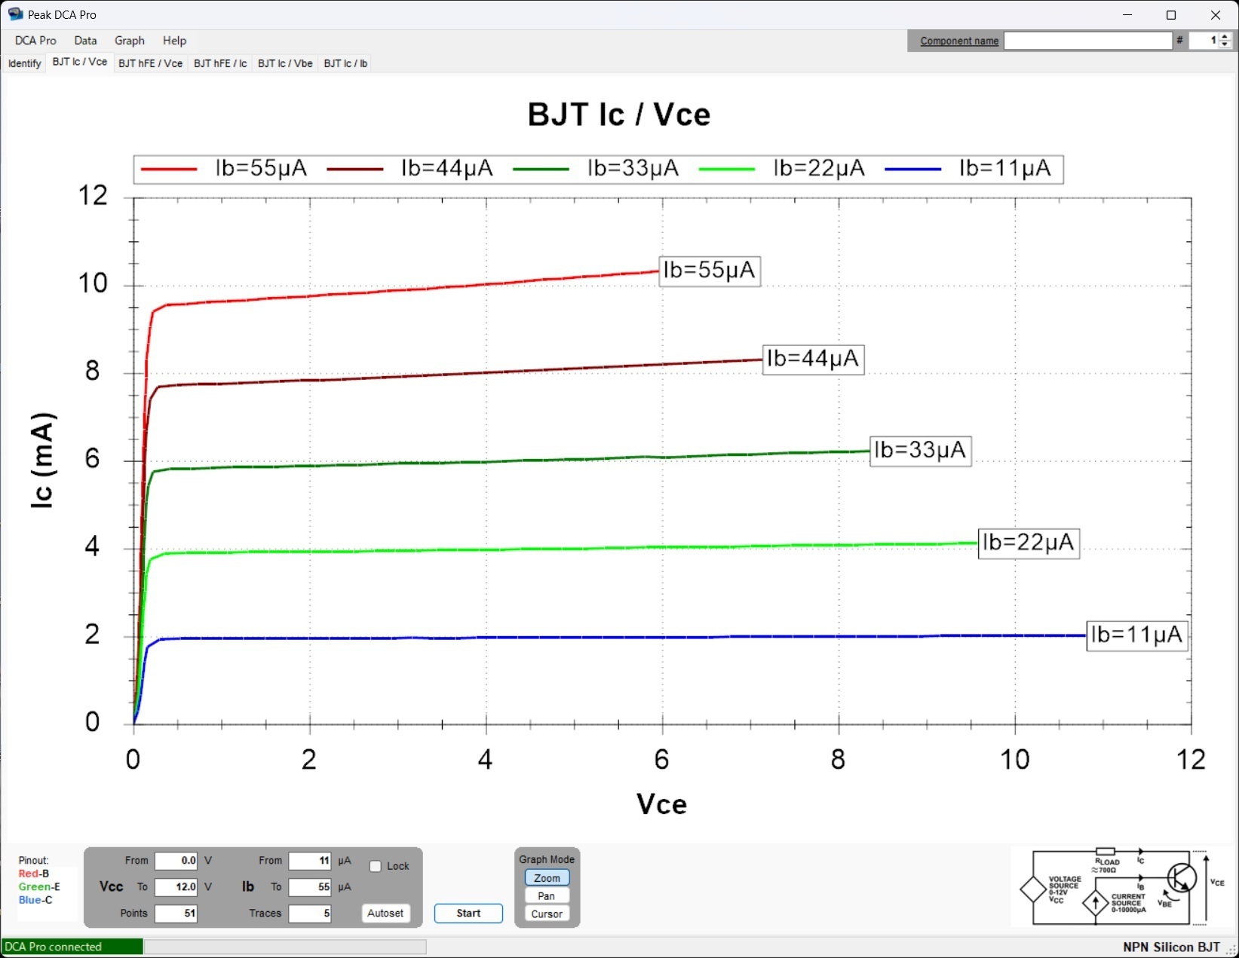1239x958 pixels.
Task: Open the DCA Pro menu
Action: (x=35, y=41)
